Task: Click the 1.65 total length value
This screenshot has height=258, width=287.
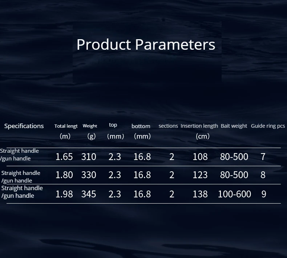Action: (x=64, y=157)
